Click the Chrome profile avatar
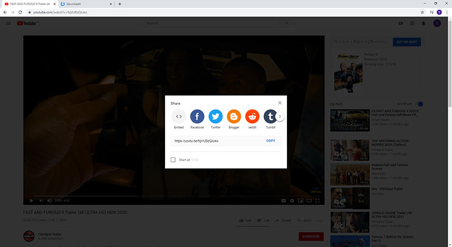The width and height of the screenshot is (452, 247). point(439,12)
